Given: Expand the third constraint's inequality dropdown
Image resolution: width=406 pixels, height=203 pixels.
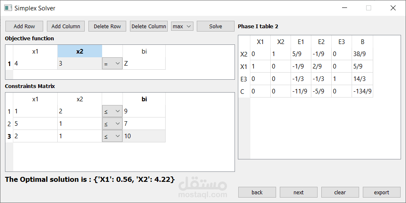Looking at the screenshot, I should pos(112,136).
